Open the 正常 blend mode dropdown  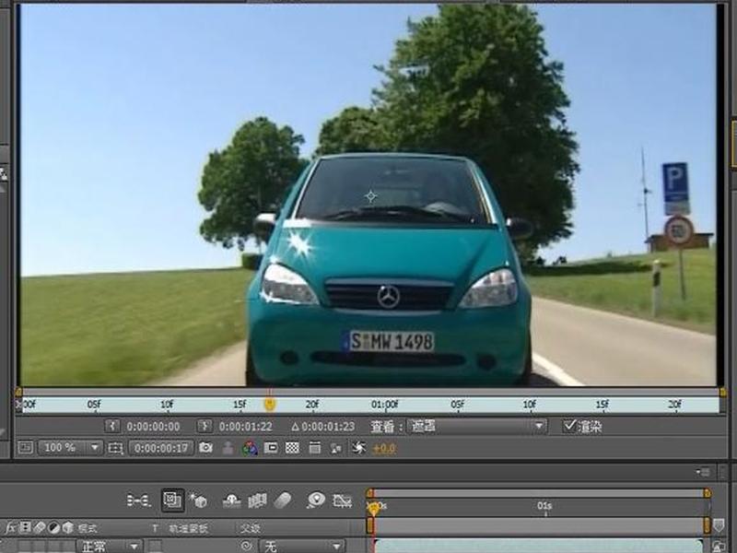click(x=109, y=546)
